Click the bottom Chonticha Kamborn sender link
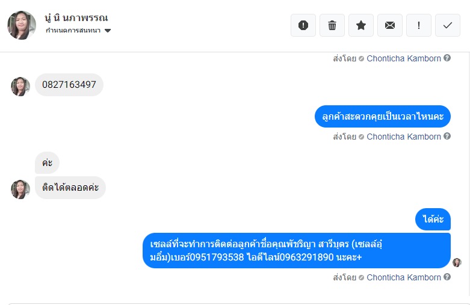470x305 pixels. coord(404,277)
